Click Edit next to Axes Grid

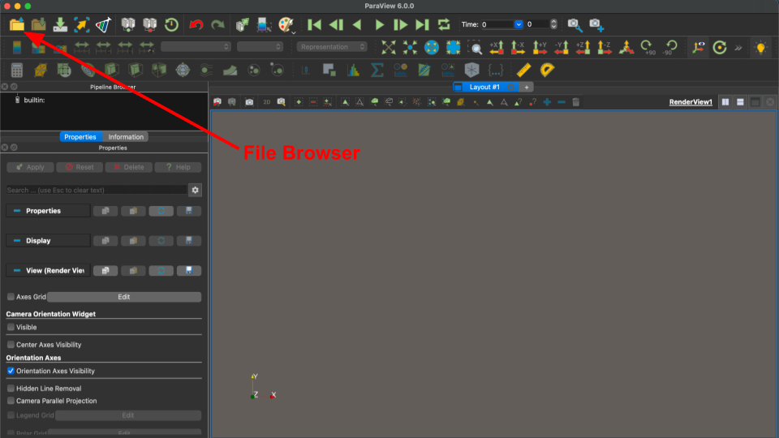124,297
